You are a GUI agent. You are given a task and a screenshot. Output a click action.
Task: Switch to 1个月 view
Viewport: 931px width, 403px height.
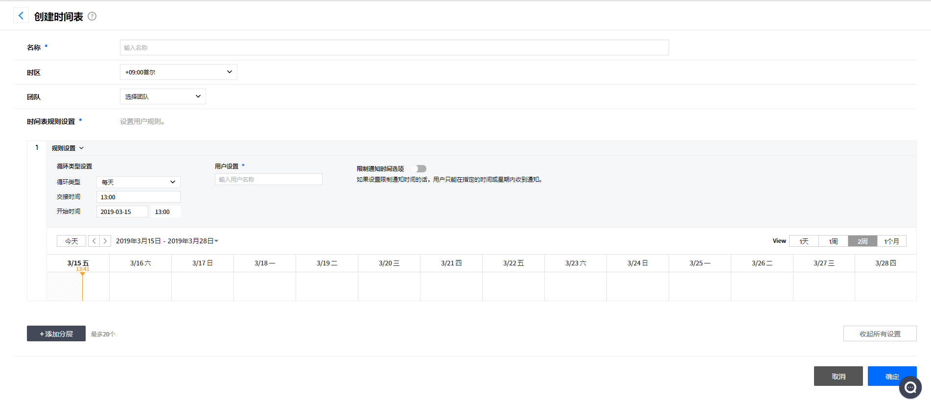pyautogui.click(x=891, y=241)
